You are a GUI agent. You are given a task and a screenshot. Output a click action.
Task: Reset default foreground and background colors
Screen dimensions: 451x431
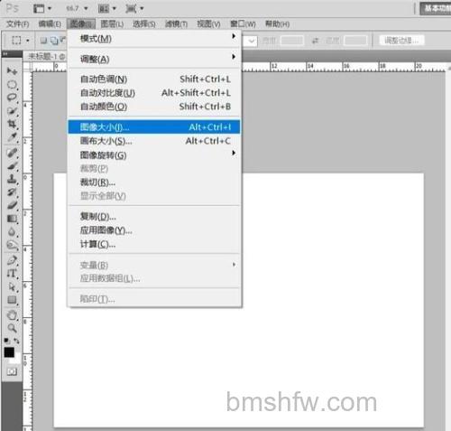(7, 341)
